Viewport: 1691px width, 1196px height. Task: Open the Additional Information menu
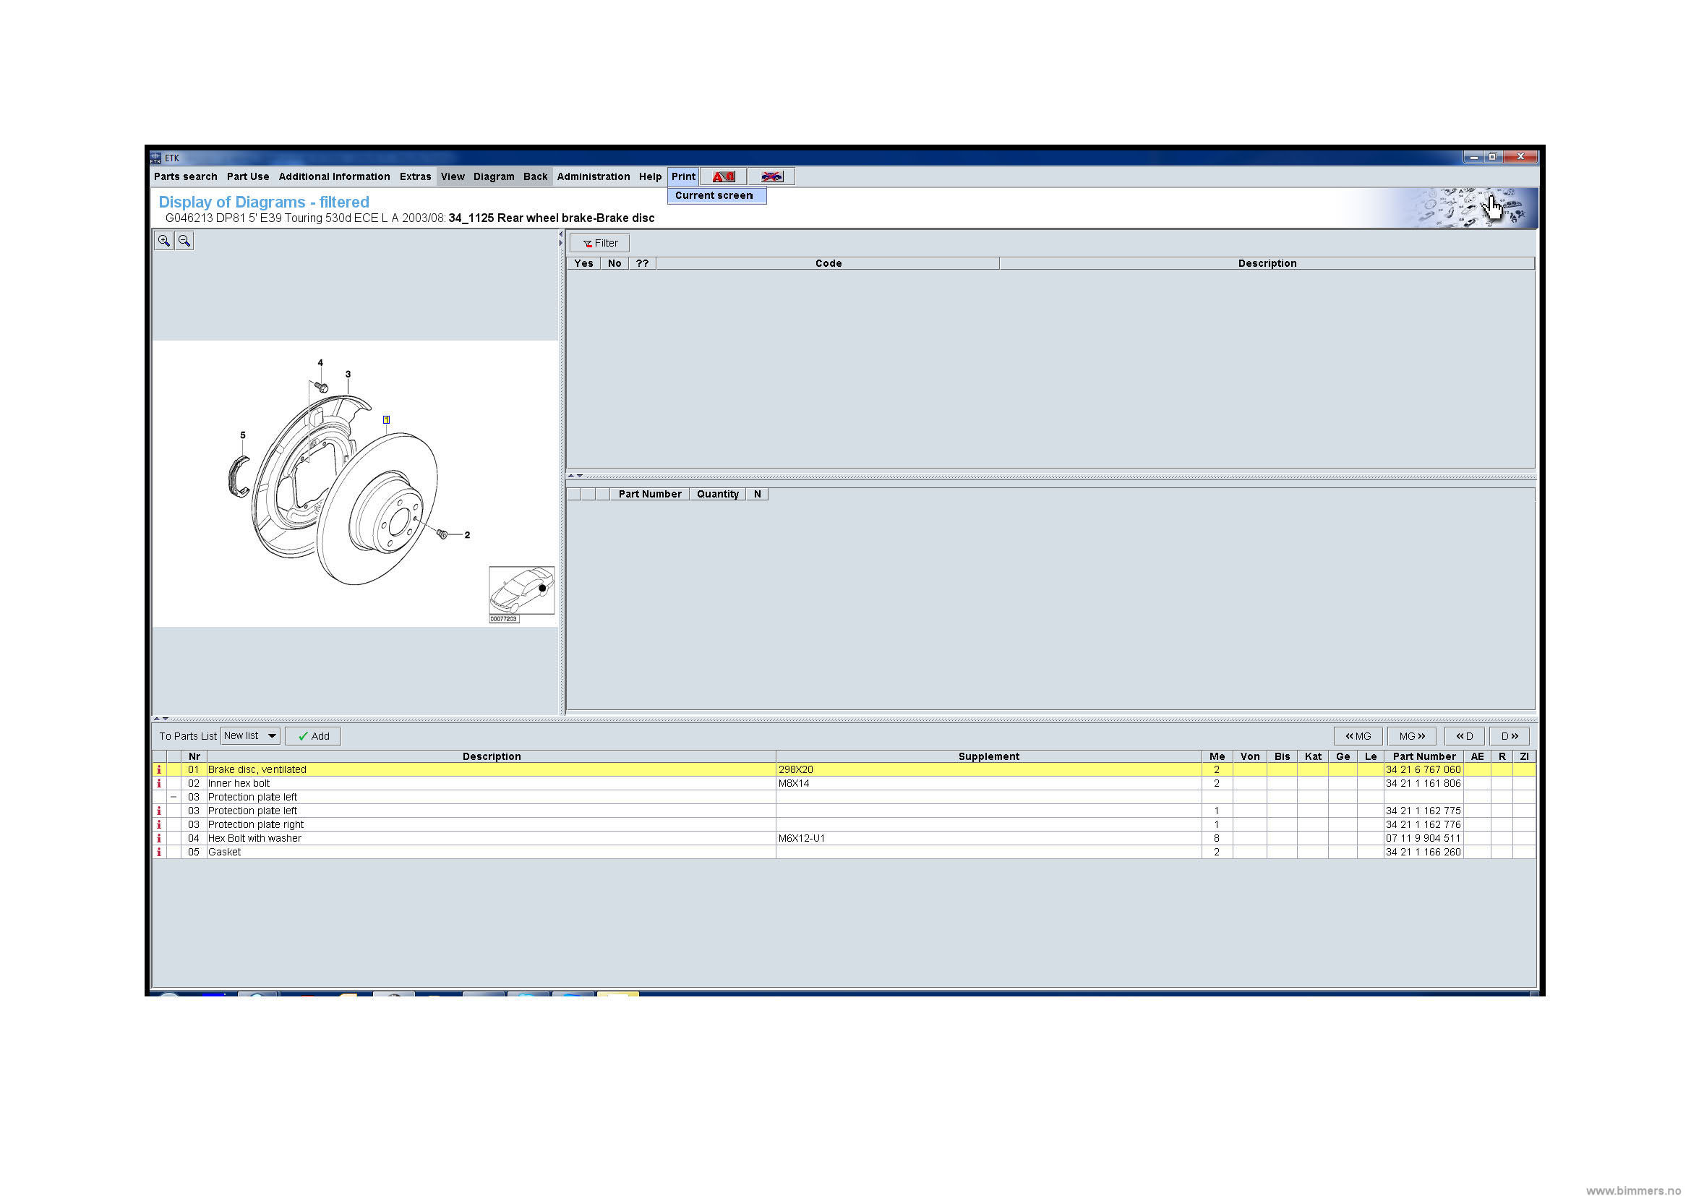click(335, 176)
